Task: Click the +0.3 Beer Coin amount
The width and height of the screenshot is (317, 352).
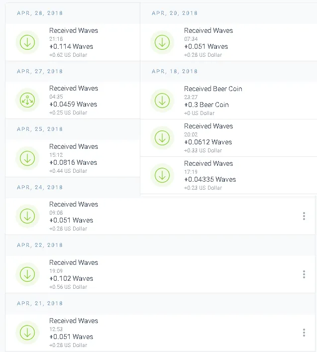Action: click(207, 105)
